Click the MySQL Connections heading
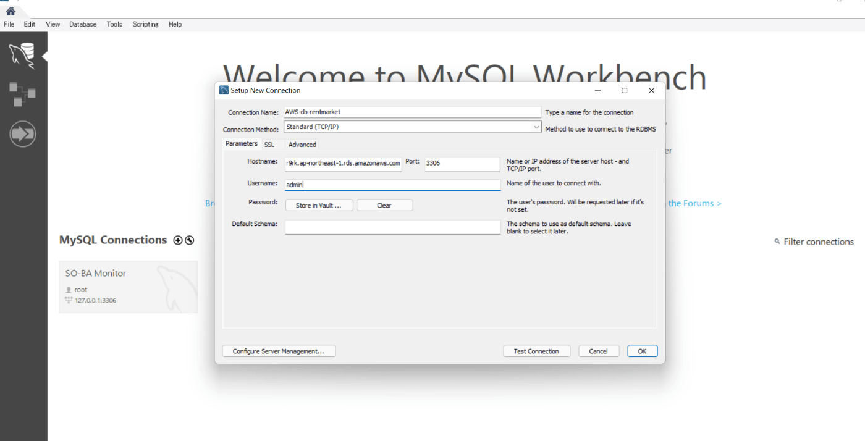The image size is (865, 441). tap(113, 240)
